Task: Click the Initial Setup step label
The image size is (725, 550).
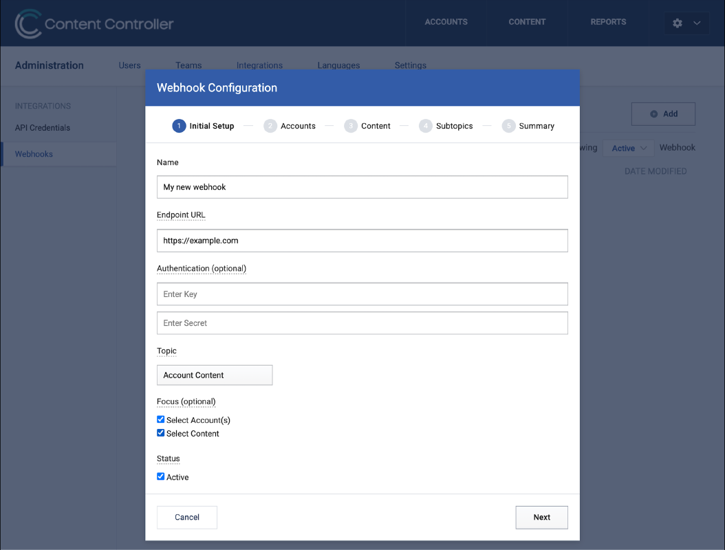Action: pyautogui.click(x=212, y=126)
